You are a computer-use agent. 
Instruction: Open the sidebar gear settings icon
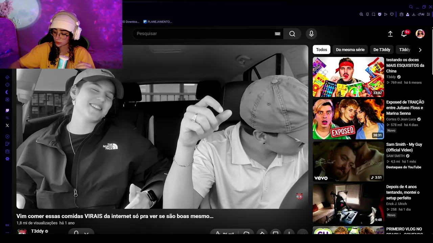(7, 159)
